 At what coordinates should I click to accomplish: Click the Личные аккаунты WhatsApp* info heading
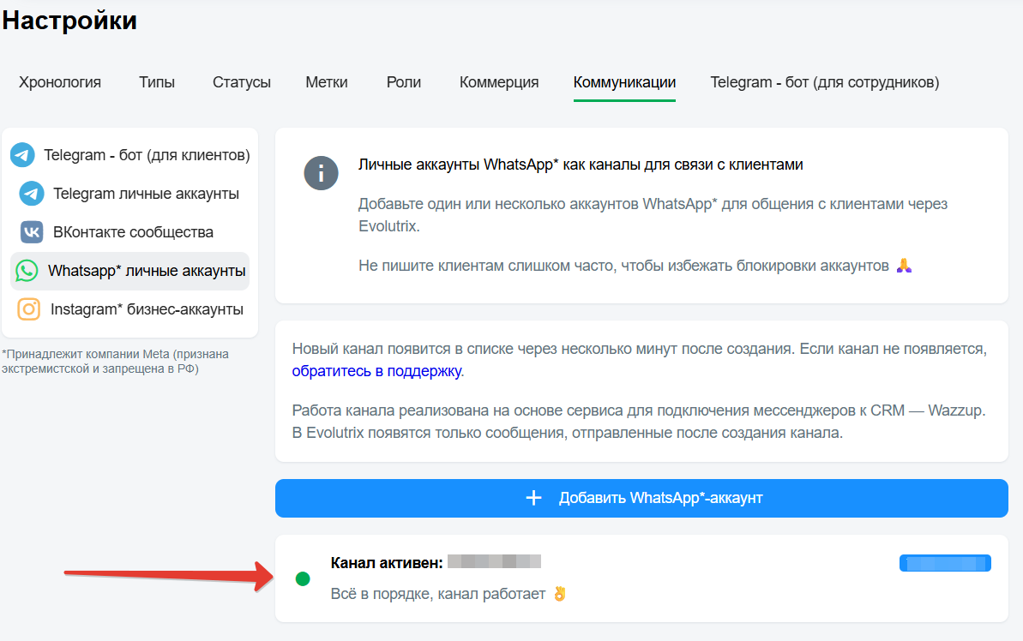pyautogui.click(x=581, y=165)
